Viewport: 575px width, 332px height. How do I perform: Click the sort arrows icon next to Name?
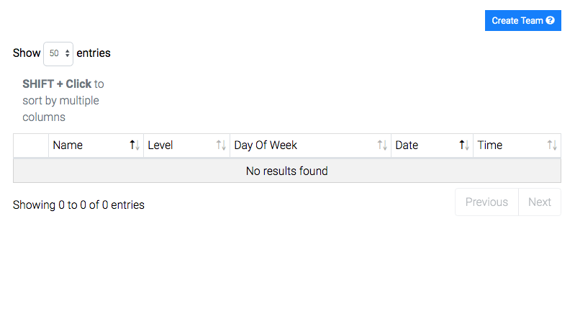coord(135,145)
